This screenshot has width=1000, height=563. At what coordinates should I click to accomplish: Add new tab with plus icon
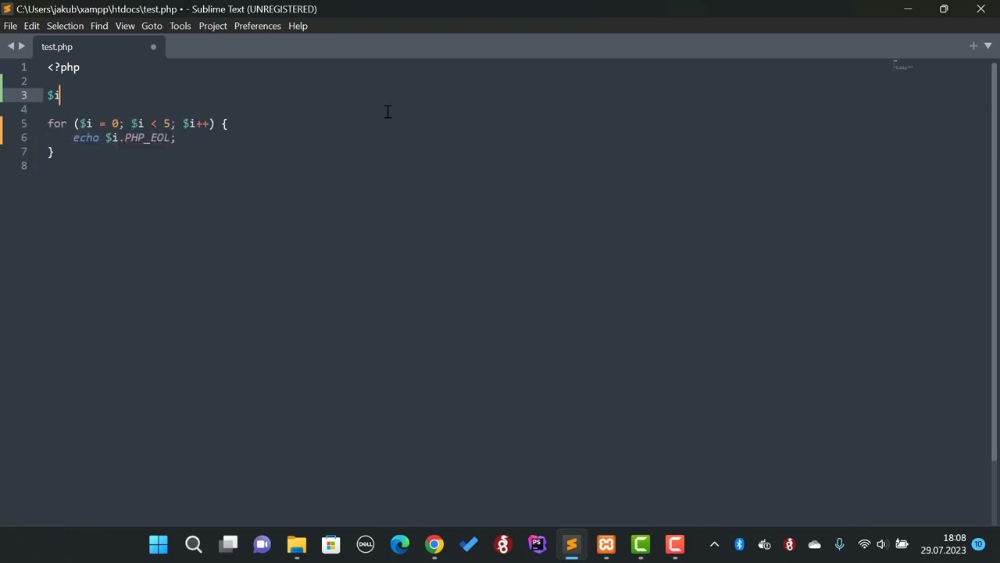(973, 46)
